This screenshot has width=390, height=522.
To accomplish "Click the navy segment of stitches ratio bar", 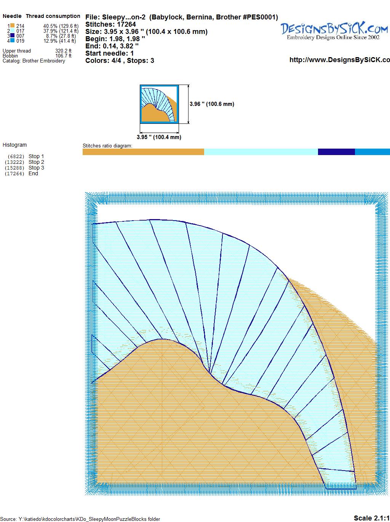I will [x=336, y=152].
